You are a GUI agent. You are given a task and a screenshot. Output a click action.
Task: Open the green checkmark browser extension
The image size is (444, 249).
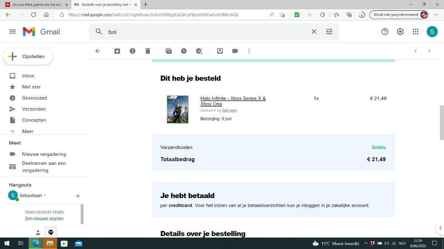297,15
